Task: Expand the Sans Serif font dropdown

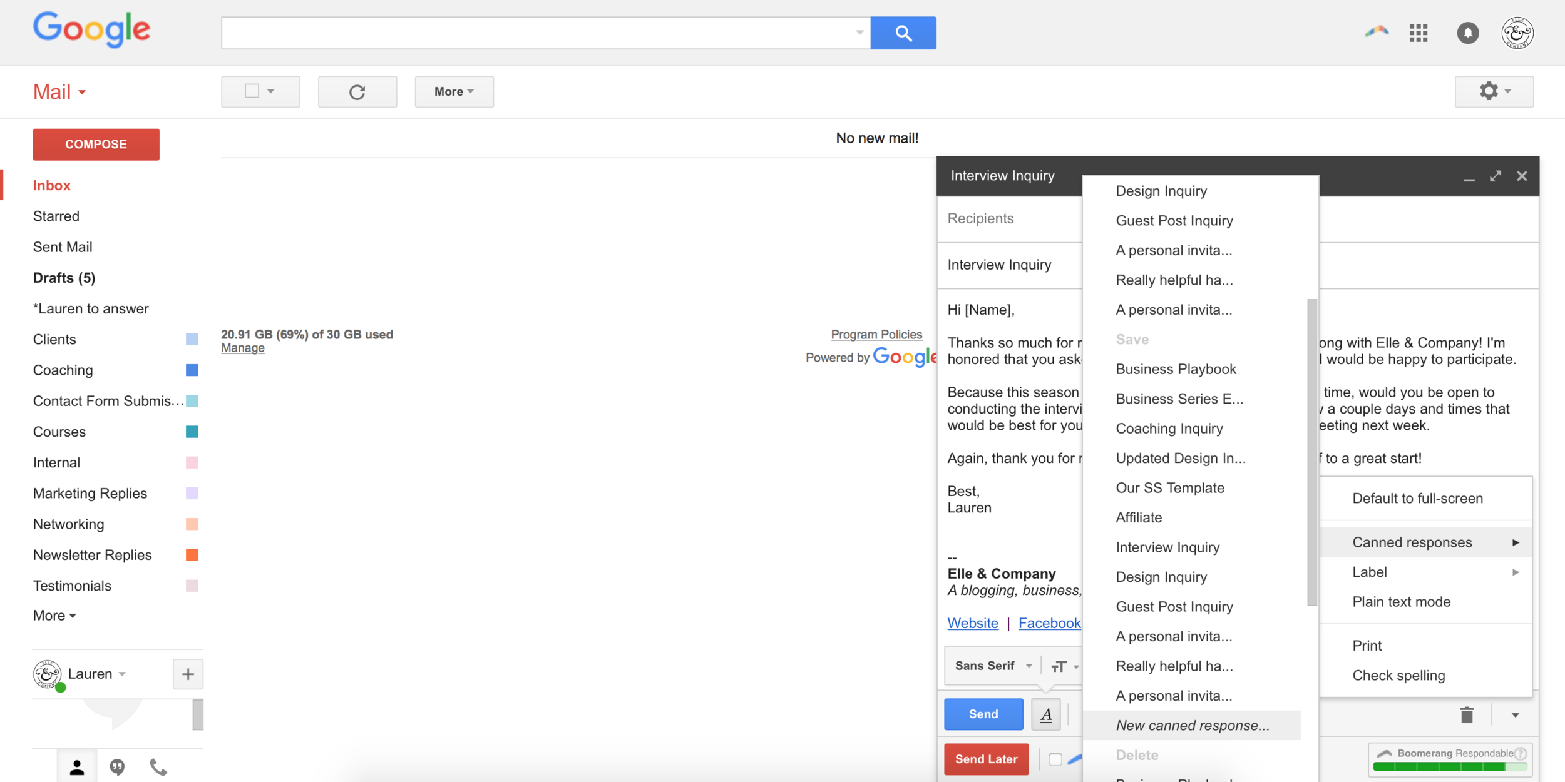Action: click(x=992, y=665)
